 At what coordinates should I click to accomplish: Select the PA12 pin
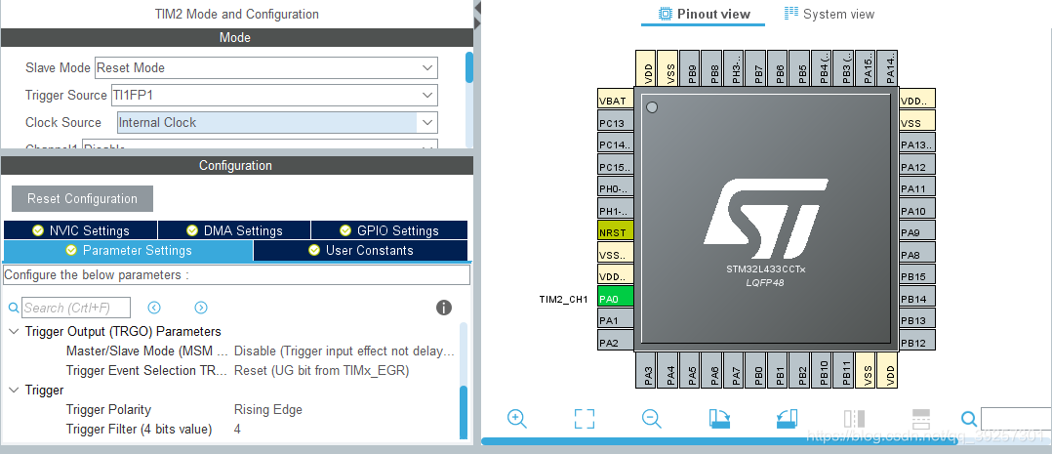point(917,167)
